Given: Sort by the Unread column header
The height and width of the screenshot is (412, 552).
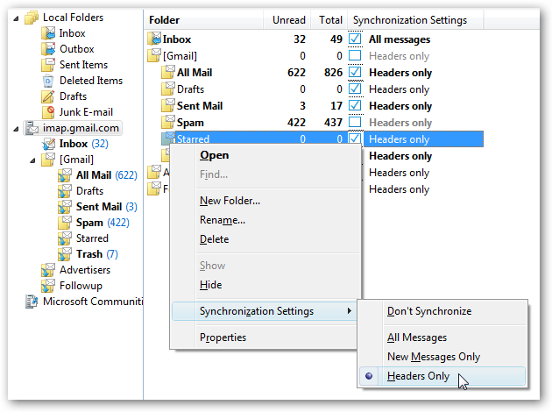Looking at the screenshot, I should 287,20.
